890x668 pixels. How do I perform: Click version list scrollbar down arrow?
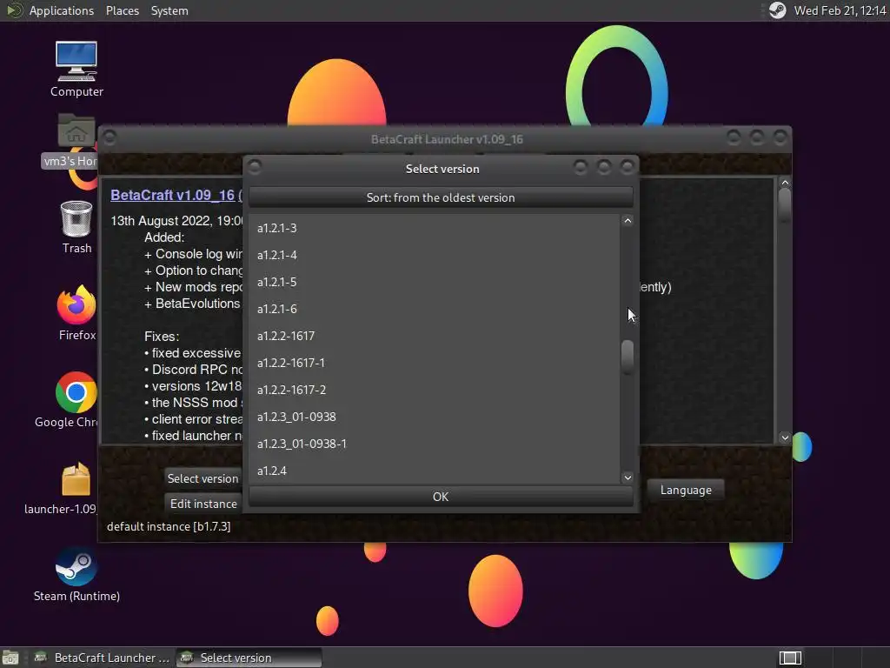coord(628,478)
